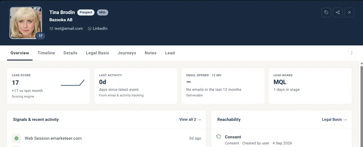363x147 pixels.
Task: Click the name Tina Brodin
Action: coord(62,12)
